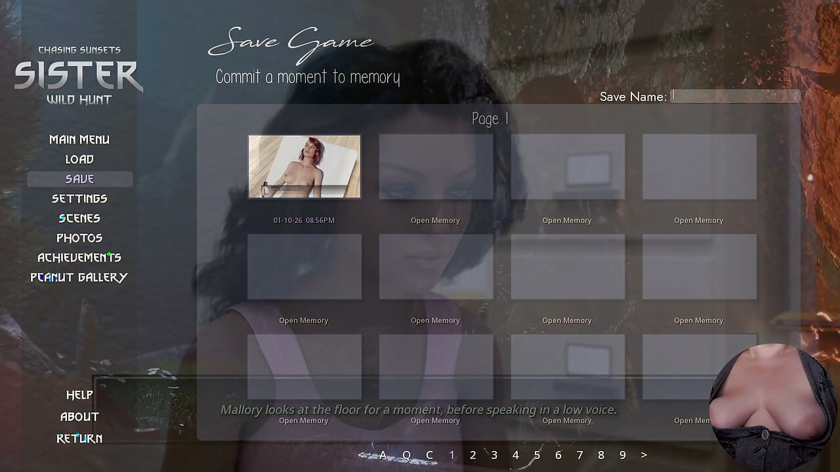This screenshot has width=840, height=472.
Task: Open the auto saves page A
Action: 383,455
